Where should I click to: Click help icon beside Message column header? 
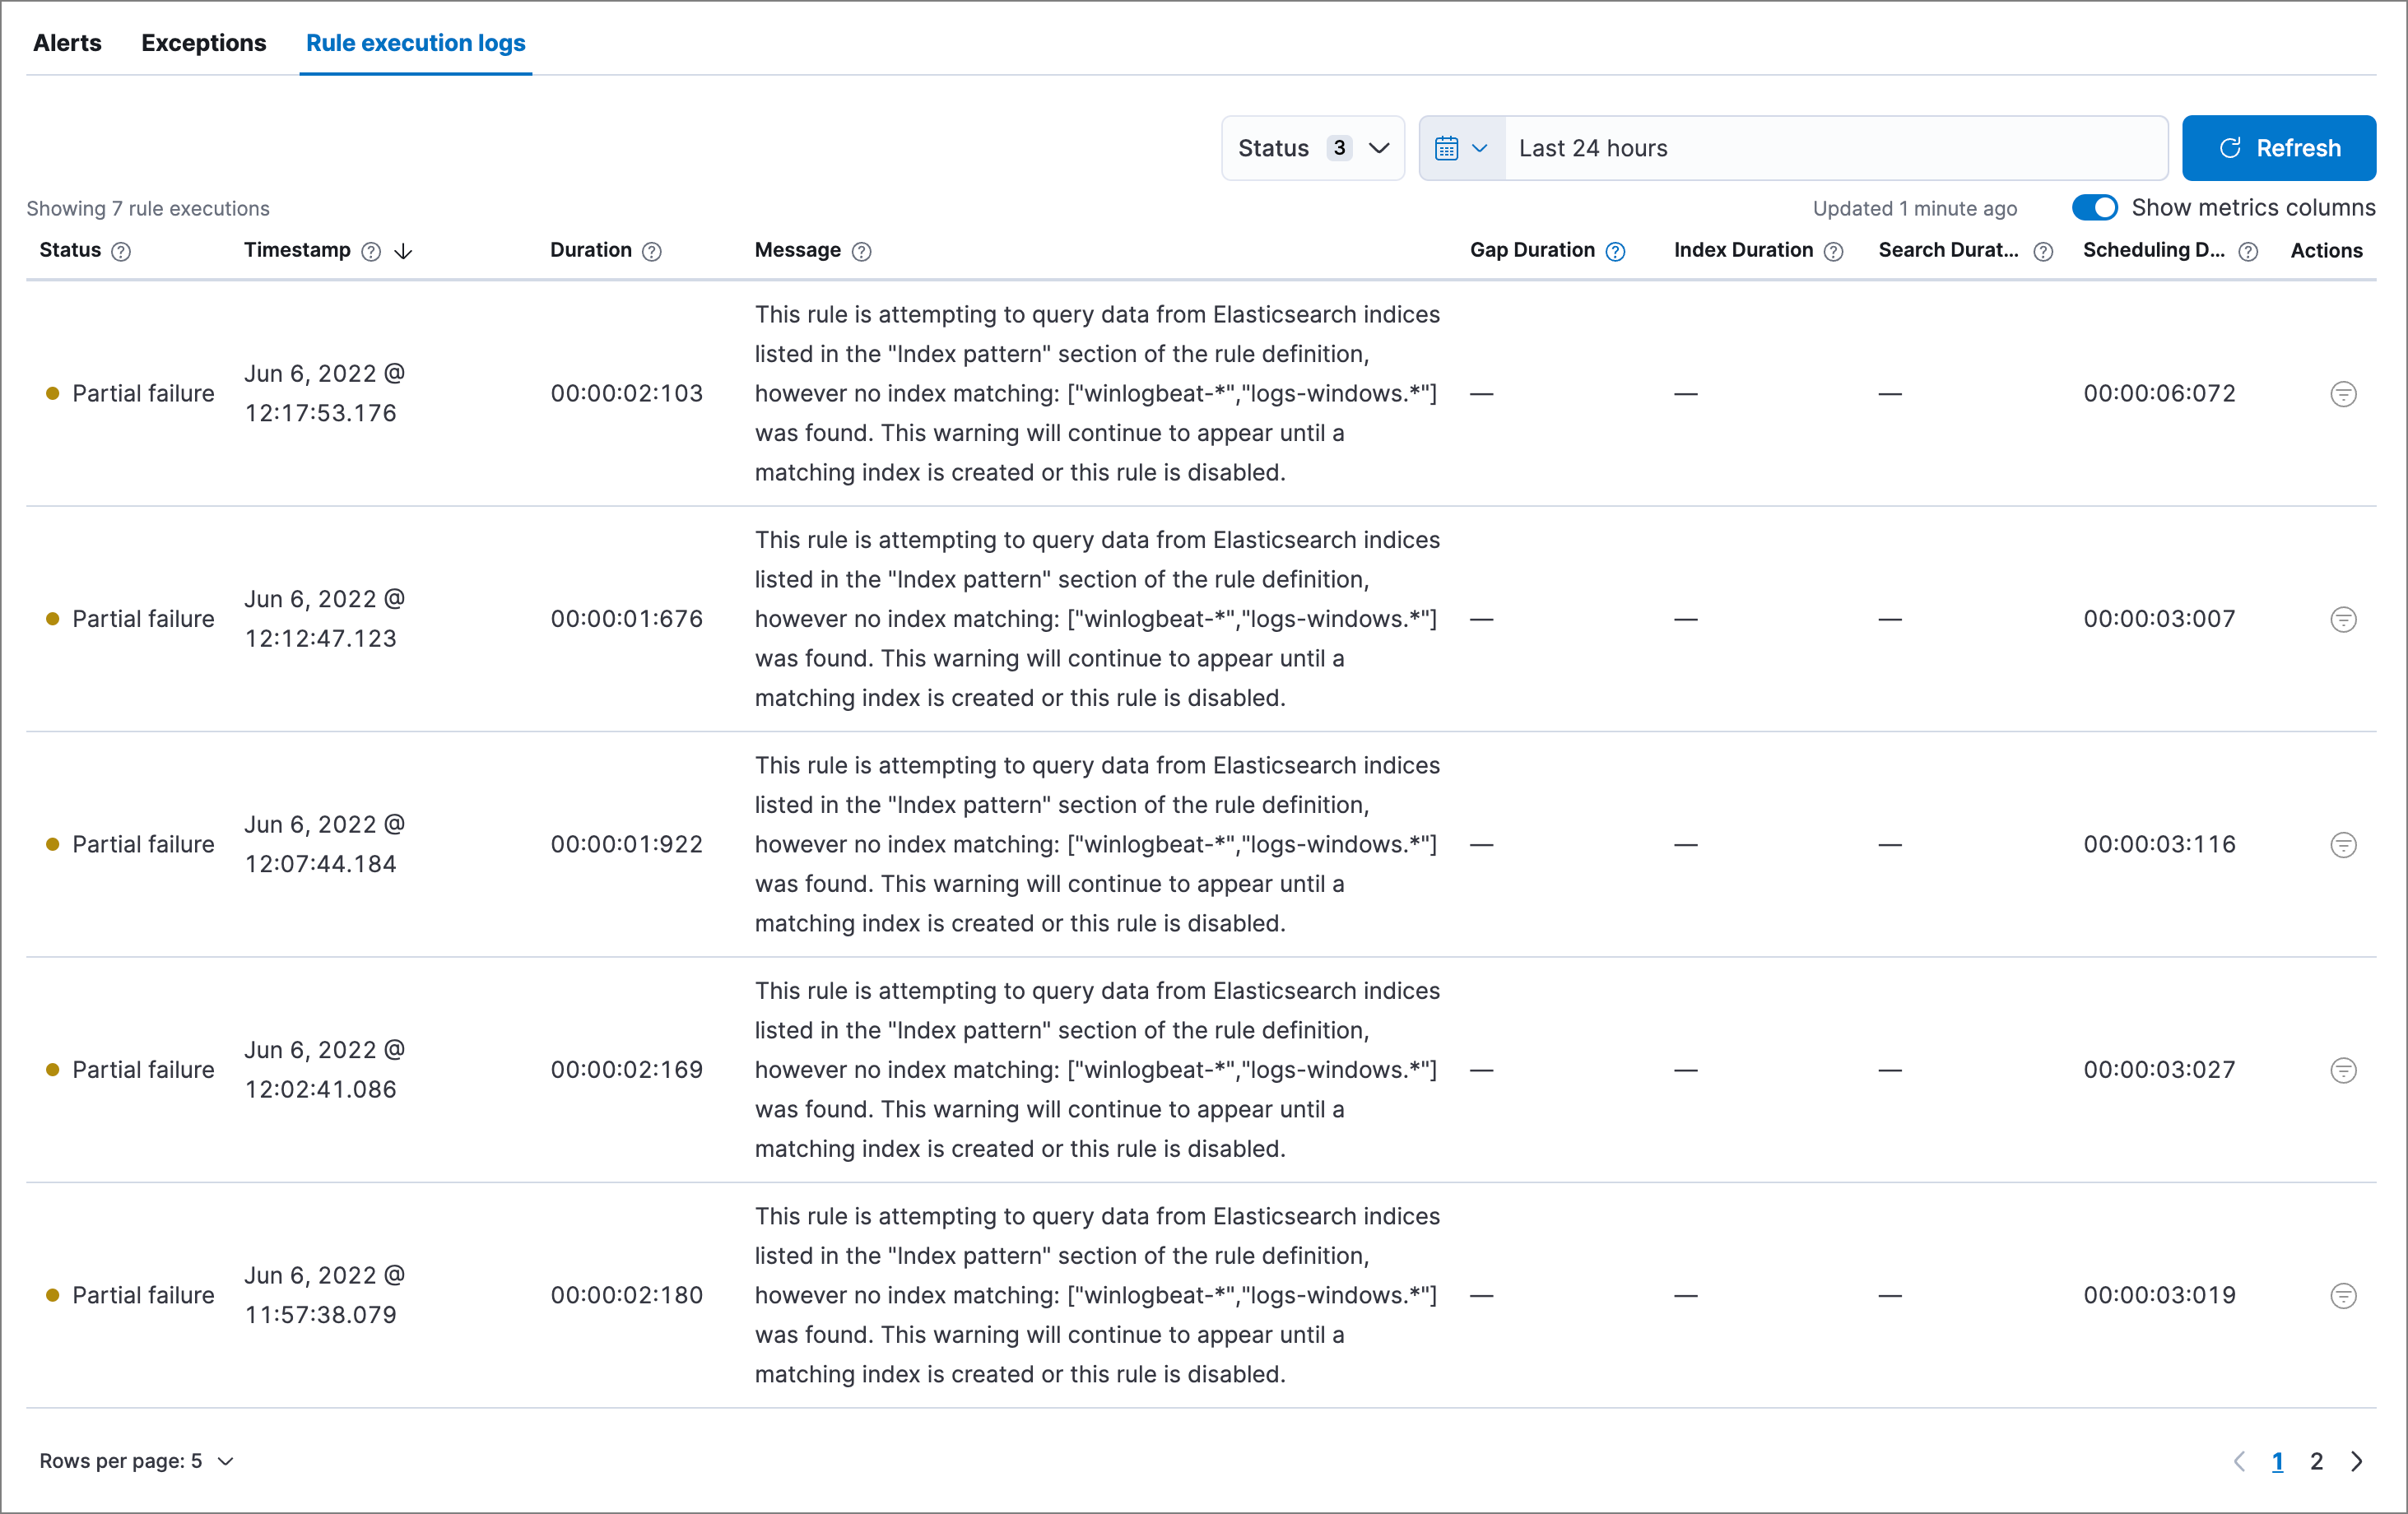(861, 252)
